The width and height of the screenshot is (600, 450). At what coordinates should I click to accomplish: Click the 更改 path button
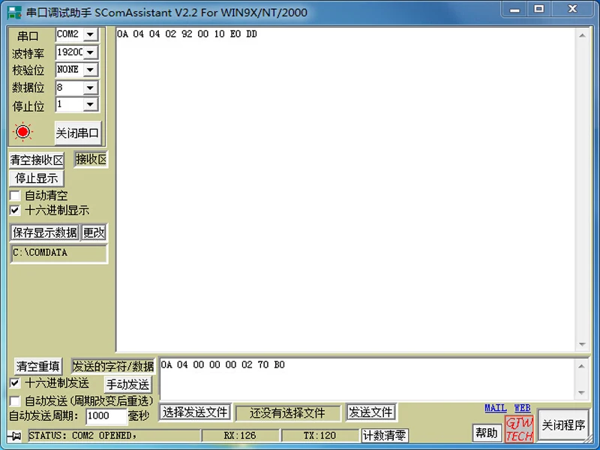(x=94, y=232)
